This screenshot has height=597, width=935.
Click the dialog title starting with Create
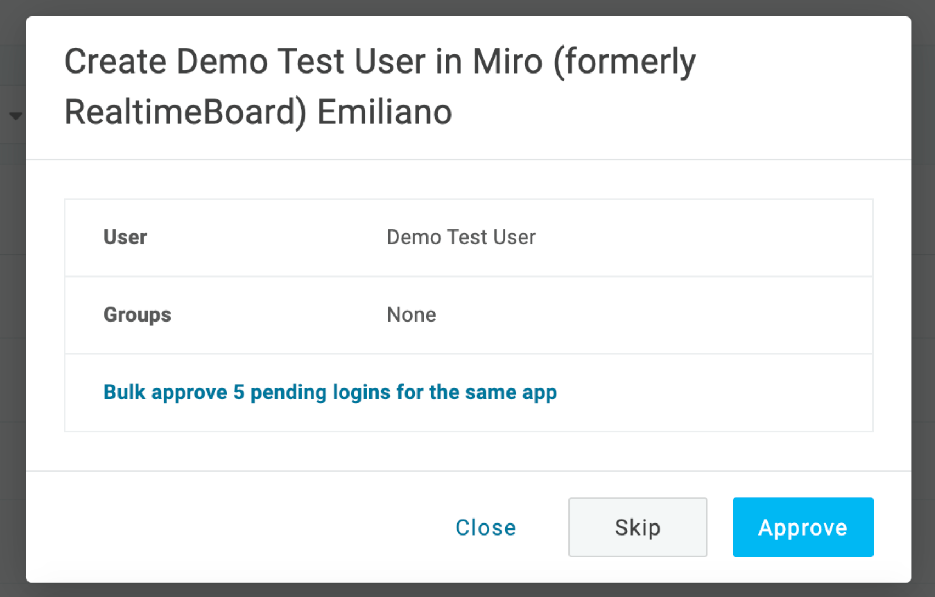click(x=380, y=61)
